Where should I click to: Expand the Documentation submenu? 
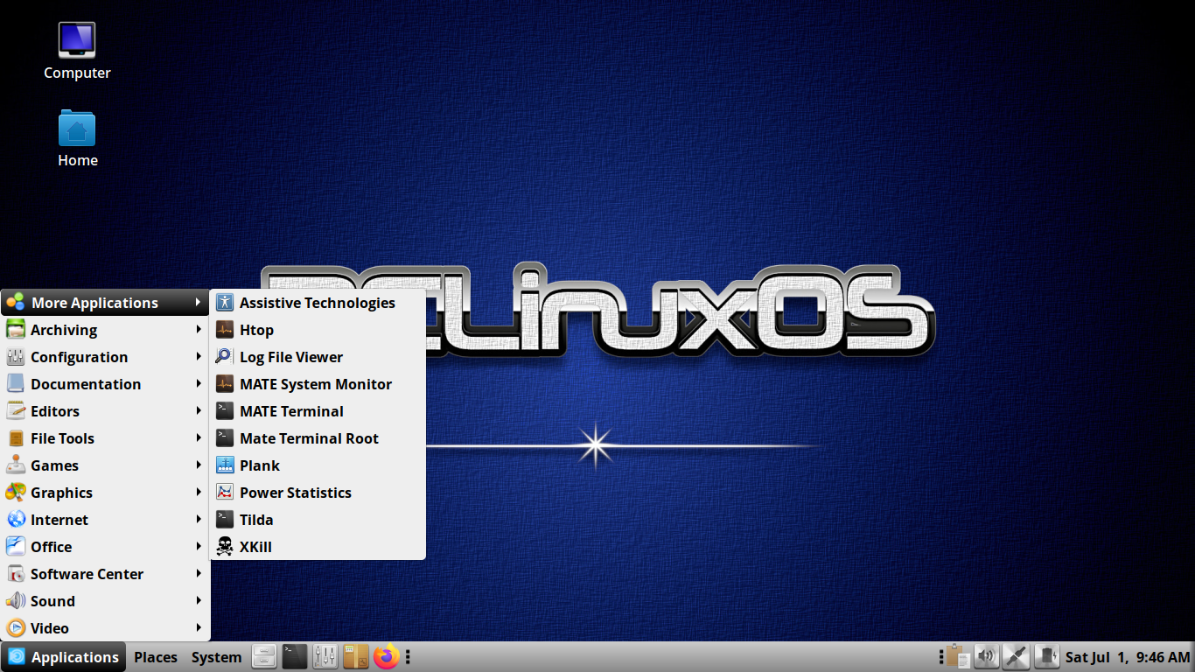click(x=105, y=384)
